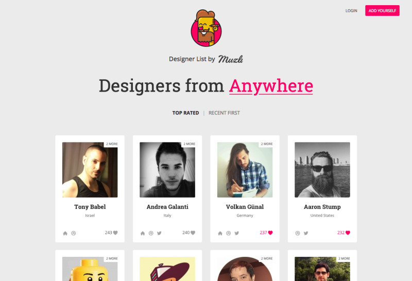This screenshot has width=412, height=281.
Task: Switch to the RECENT FIRST sort tab
Action: tap(224, 113)
